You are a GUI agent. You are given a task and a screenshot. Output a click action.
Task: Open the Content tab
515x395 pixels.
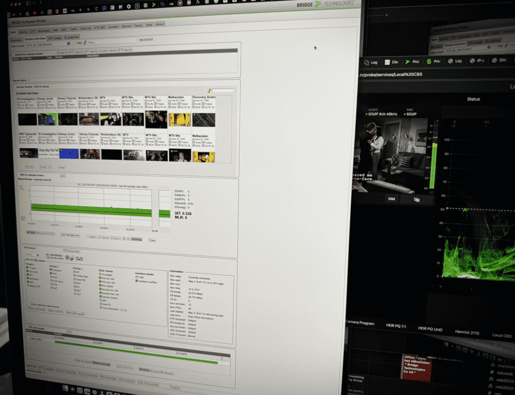coord(113,27)
